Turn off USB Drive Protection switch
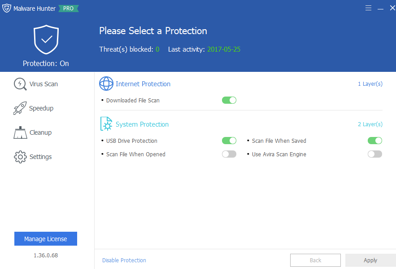The width and height of the screenshot is (396, 269). [x=229, y=141]
